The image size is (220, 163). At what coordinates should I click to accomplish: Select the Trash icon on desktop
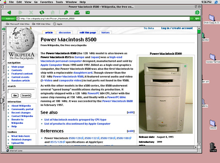(213, 147)
